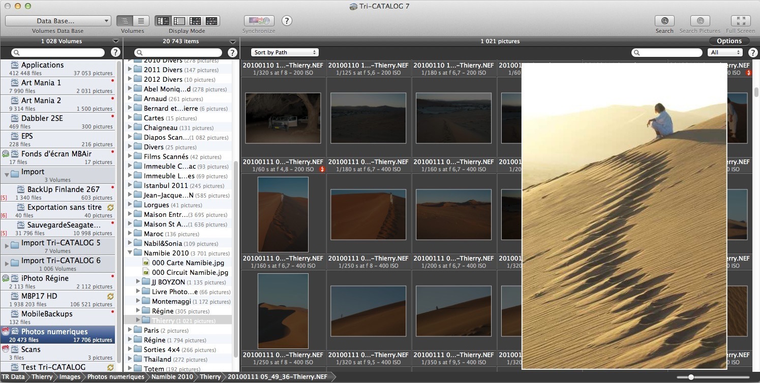Click the Synchronize toolbar icon
Image resolution: width=760 pixels, height=383 pixels.
coord(259,21)
